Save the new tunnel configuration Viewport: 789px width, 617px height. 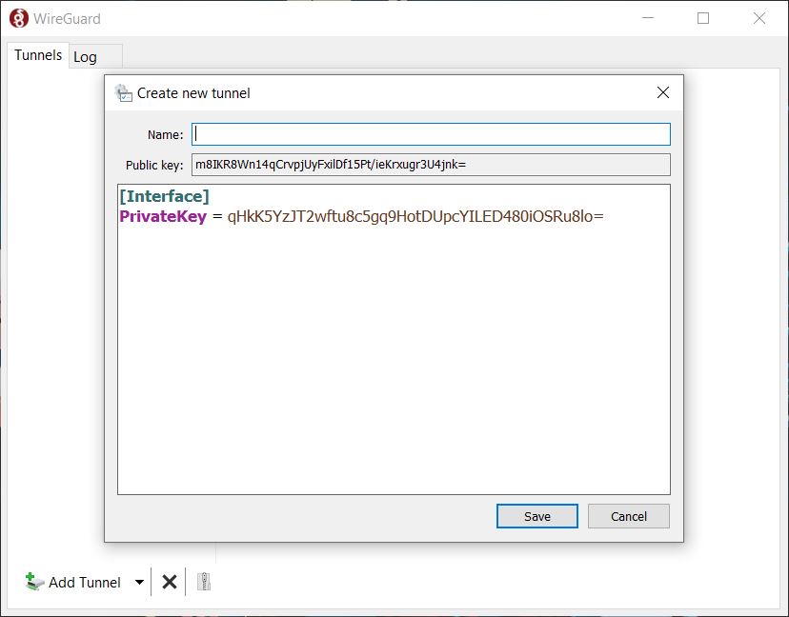[x=536, y=516]
